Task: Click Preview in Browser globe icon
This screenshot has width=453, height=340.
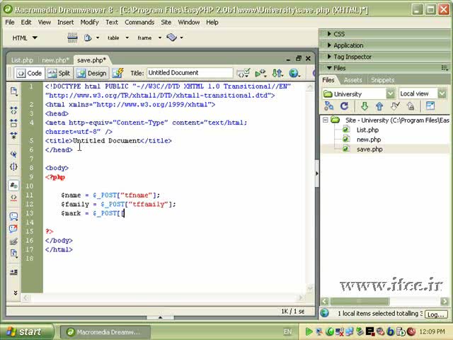Action: pos(294,73)
